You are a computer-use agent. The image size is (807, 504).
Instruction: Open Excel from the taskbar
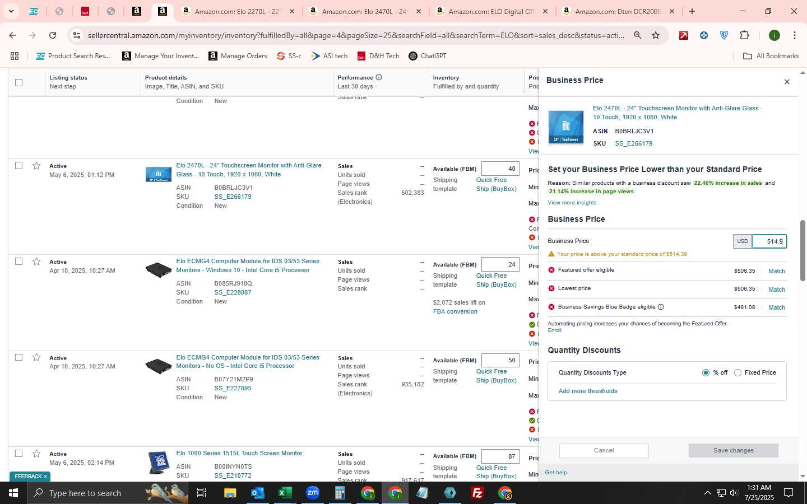click(x=285, y=493)
